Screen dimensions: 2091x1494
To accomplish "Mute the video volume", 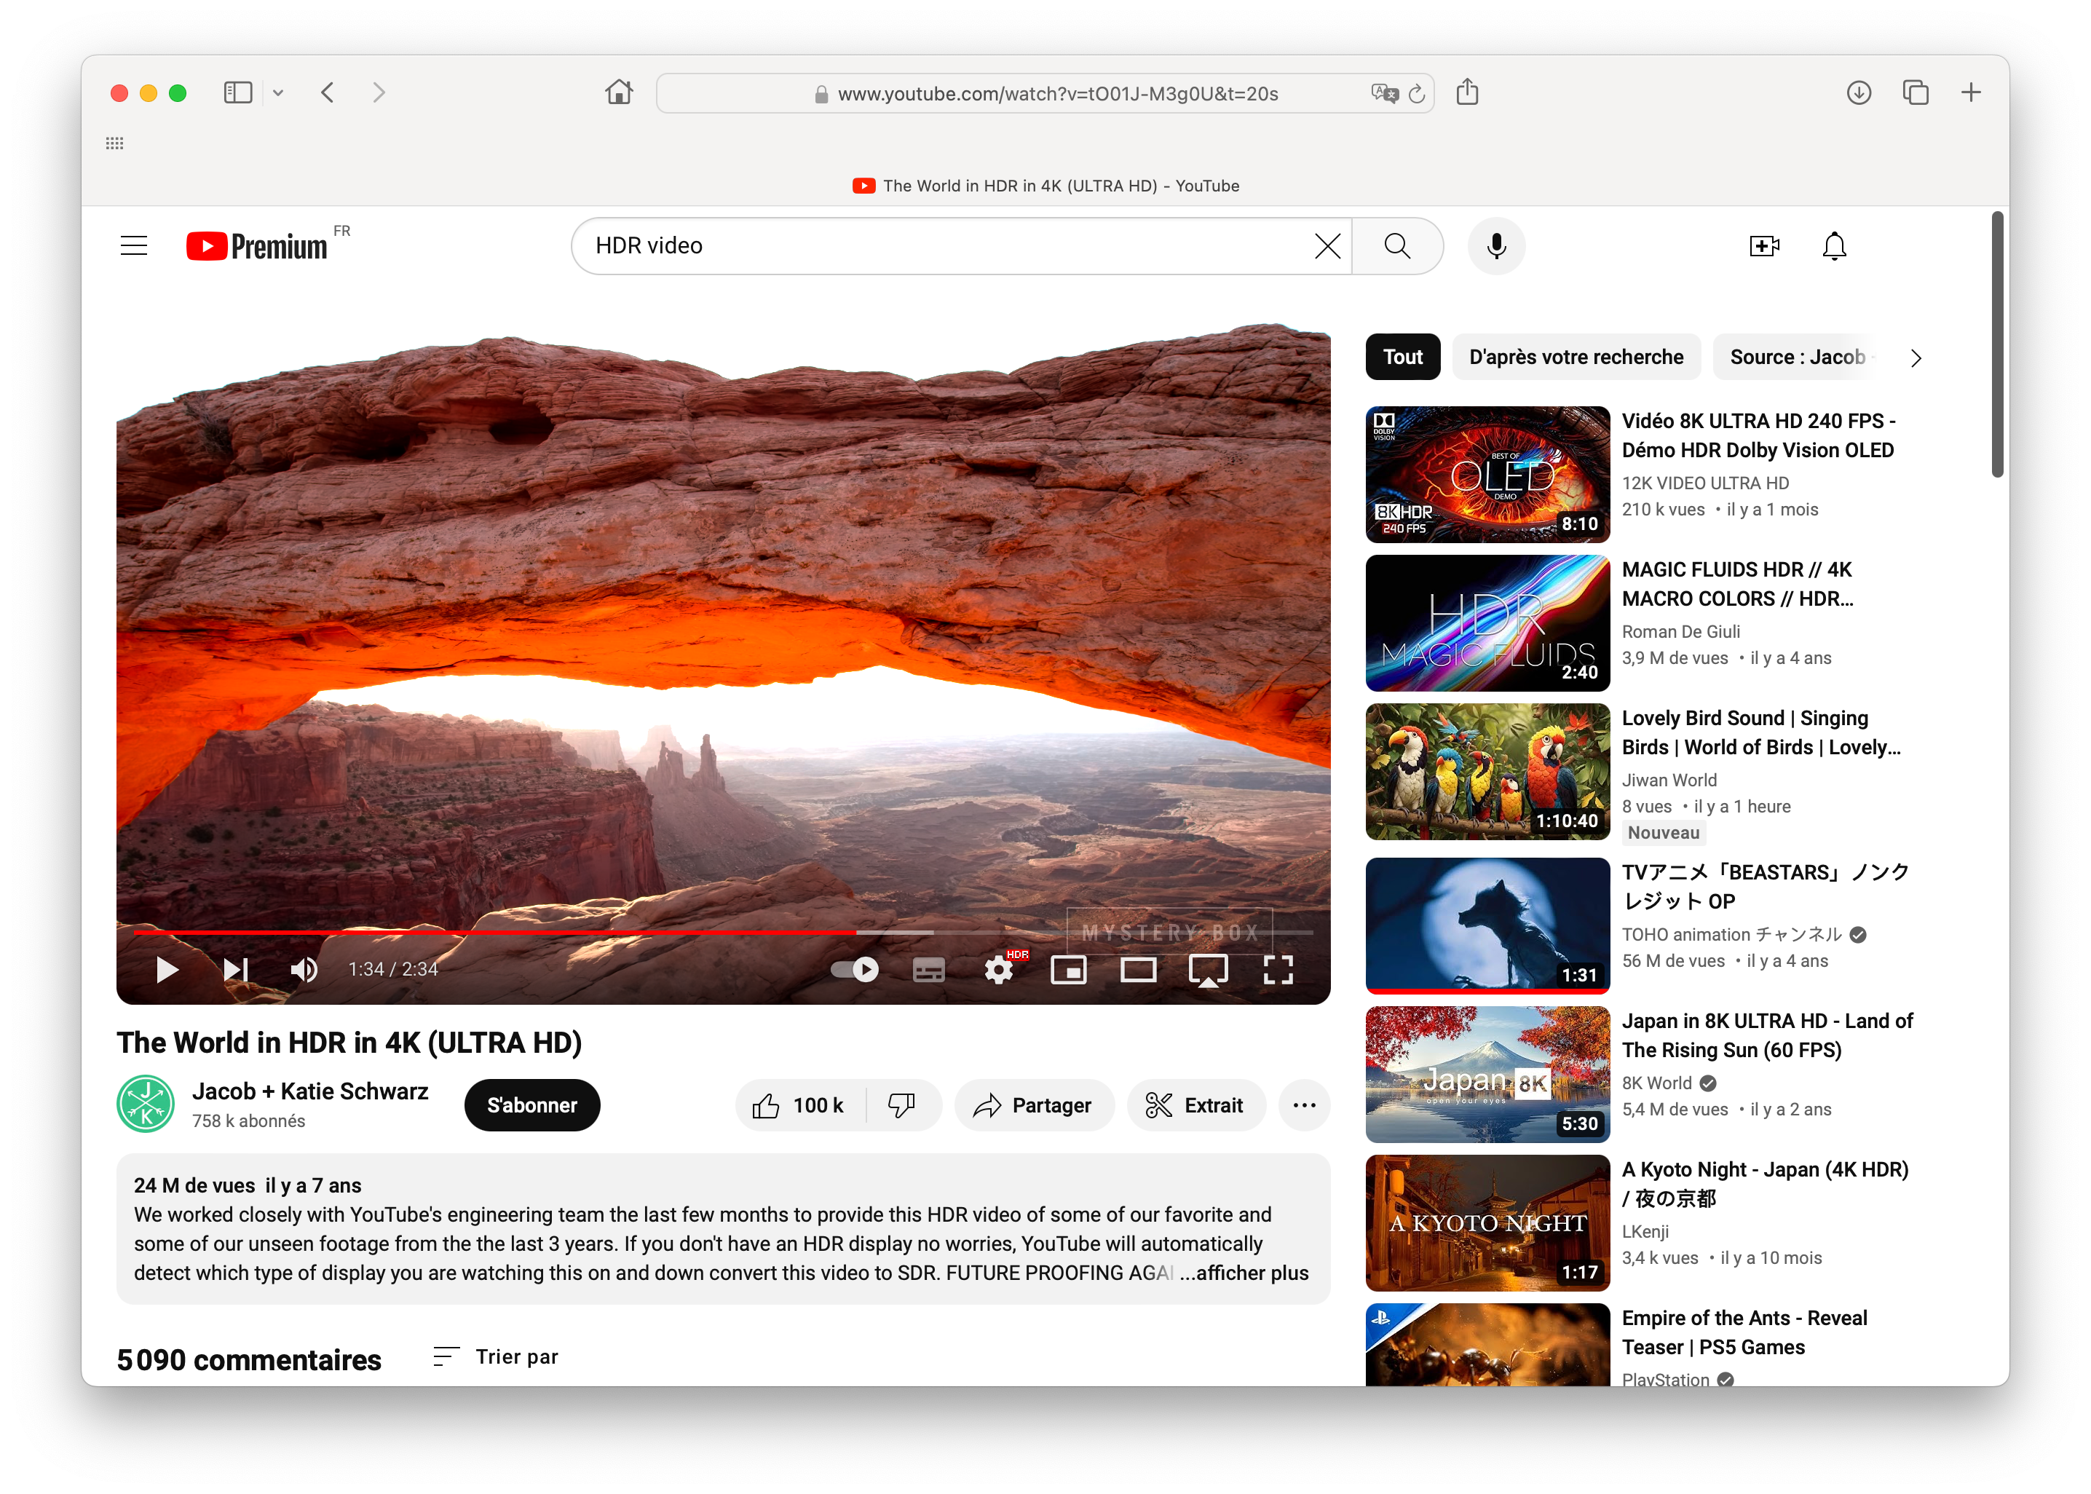I will tap(304, 970).
